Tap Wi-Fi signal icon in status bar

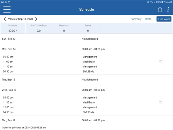coord(151,2)
